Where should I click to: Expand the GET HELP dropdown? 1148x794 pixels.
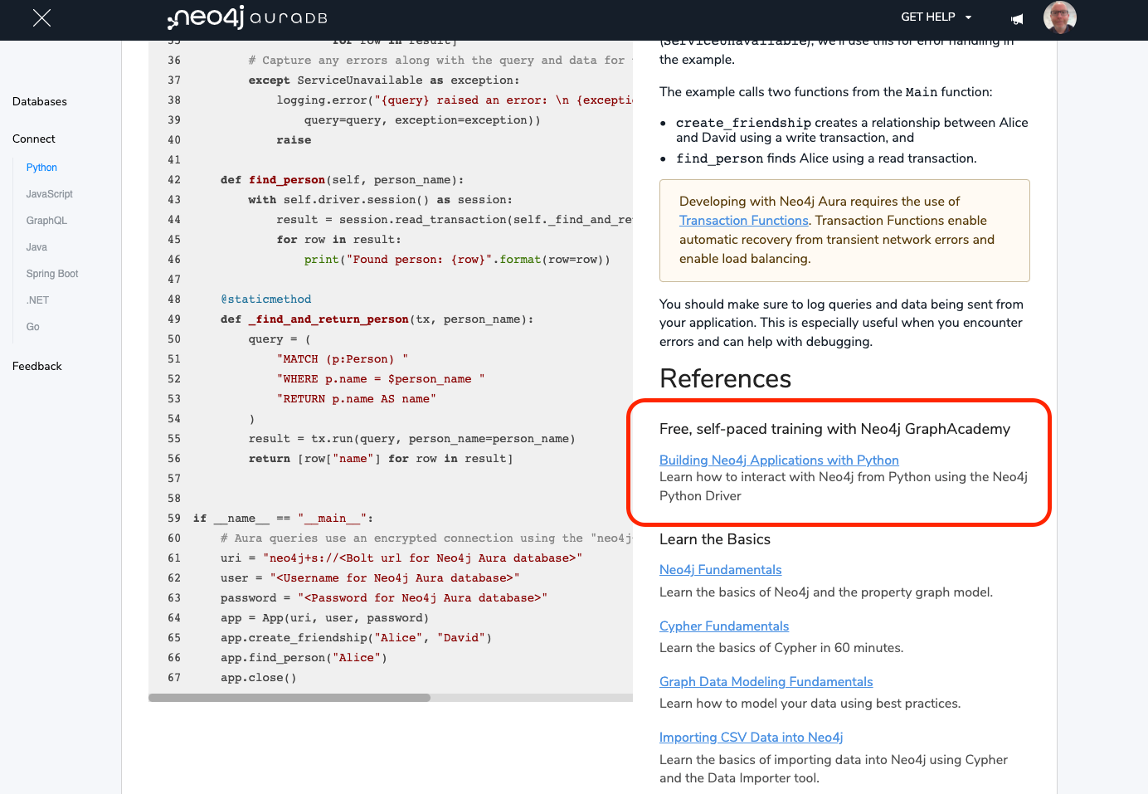click(x=936, y=17)
